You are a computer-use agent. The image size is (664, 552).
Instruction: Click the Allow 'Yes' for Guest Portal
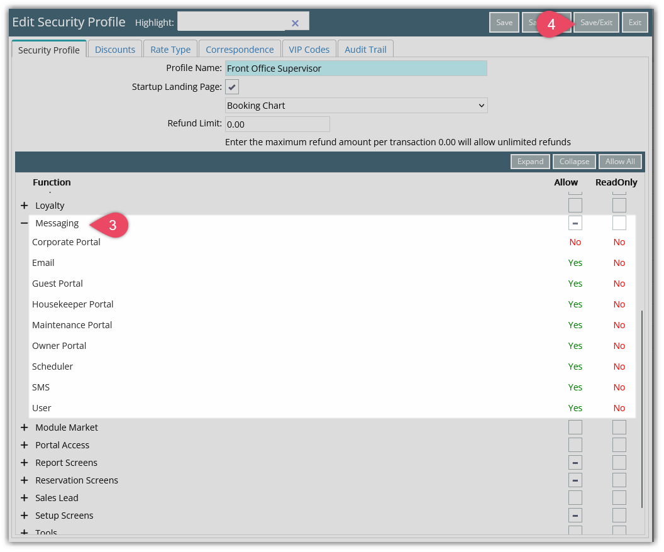(x=575, y=284)
